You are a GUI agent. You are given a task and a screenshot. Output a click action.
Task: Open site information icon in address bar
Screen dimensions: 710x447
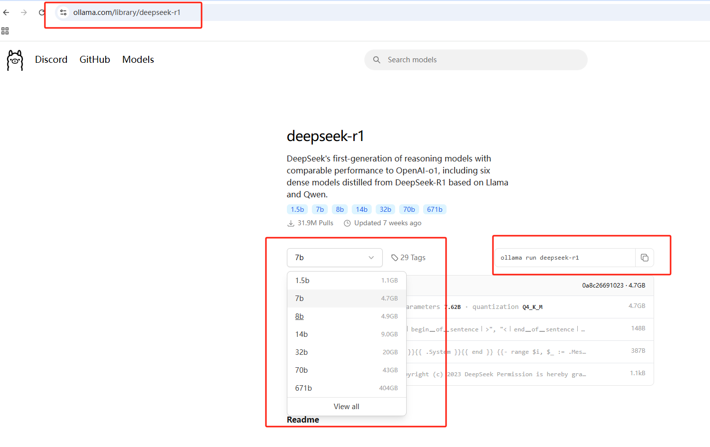pyautogui.click(x=63, y=12)
